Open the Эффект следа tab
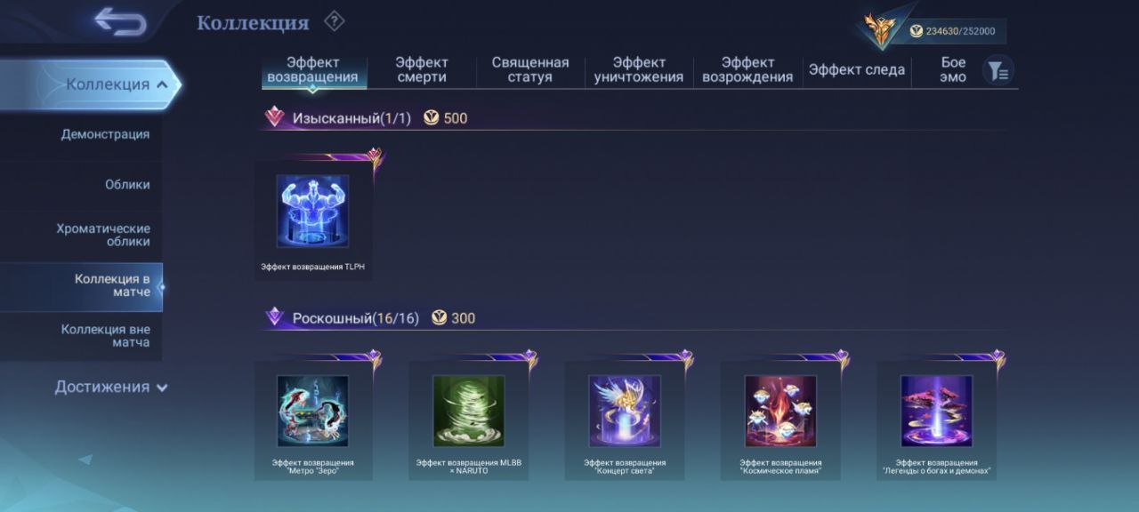The height and width of the screenshot is (512, 1139). pyautogui.click(x=857, y=69)
